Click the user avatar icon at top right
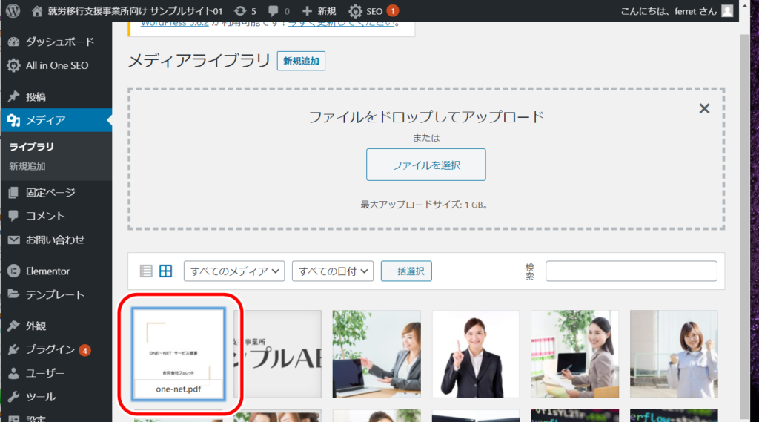The width and height of the screenshot is (759, 422). point(727,10)
